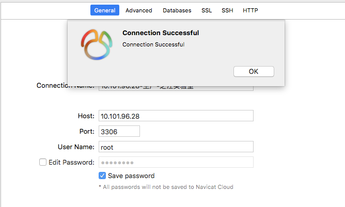Dismiss the dialog with the OK button
345x207 pixels.
pyautogui.click(x=254, y=71)
